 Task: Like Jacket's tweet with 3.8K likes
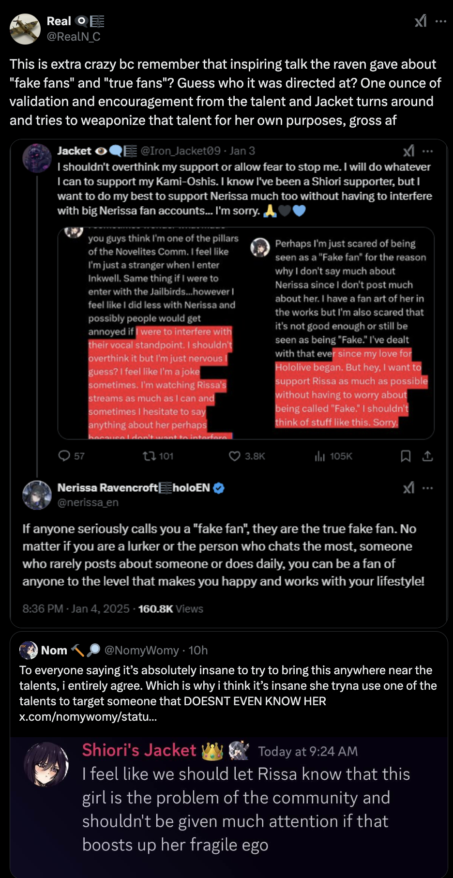[x=235, y=456]
